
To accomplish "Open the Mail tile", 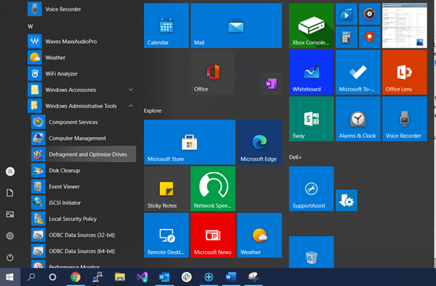I will click(236, 26).
